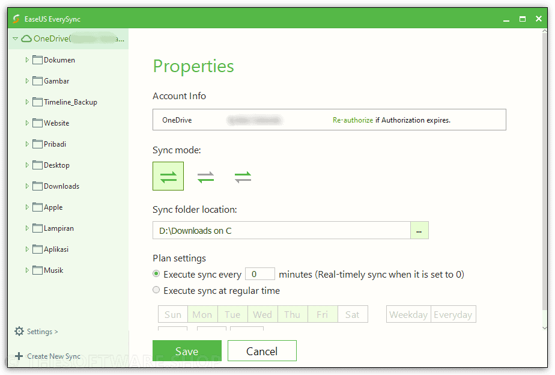The width and height of the screenshot is (555, 375).
Task: Click the scrollbar down arrow
Action: tap(545, 328)
